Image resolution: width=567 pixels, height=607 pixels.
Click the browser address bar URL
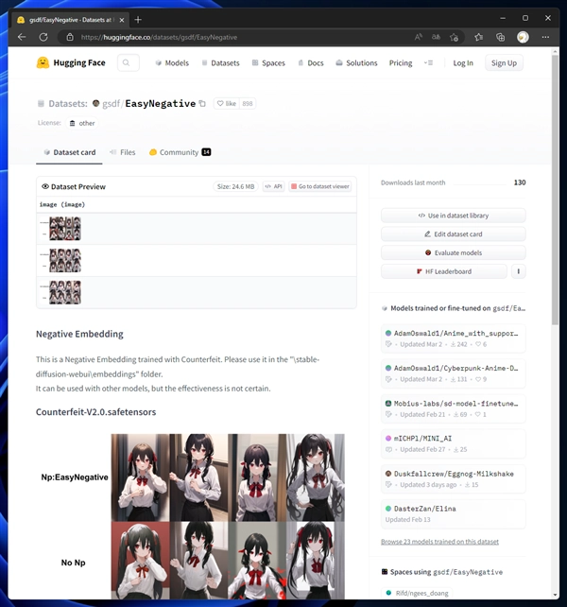point(159,37)
